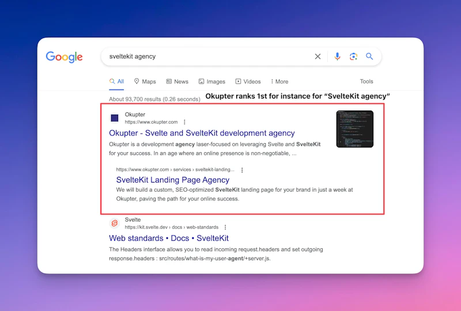461x311 pixels.
Task: Click the code thumbnail of Okupter result
Action: pyautogui.click(x=355, y=129)
